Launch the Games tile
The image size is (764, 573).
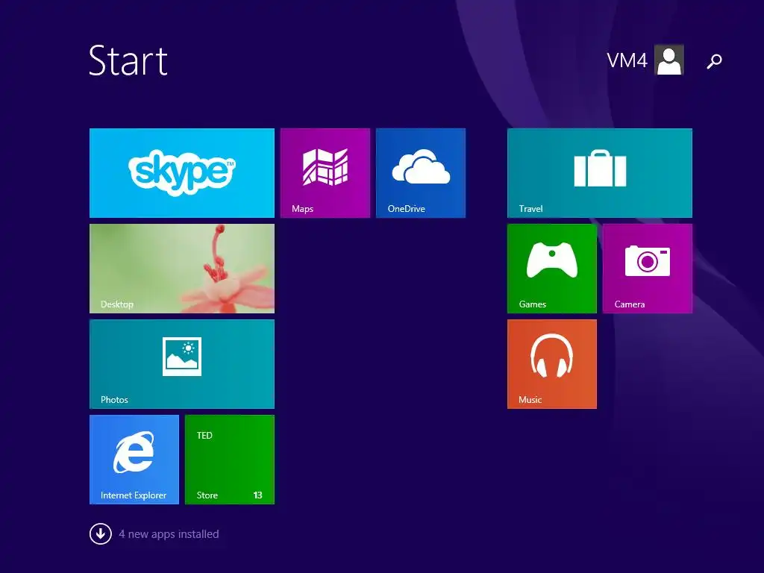point(551,269)
